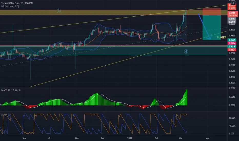Click the Apr label on time axis
239x141 pixels.
click(x=208, y=138)
